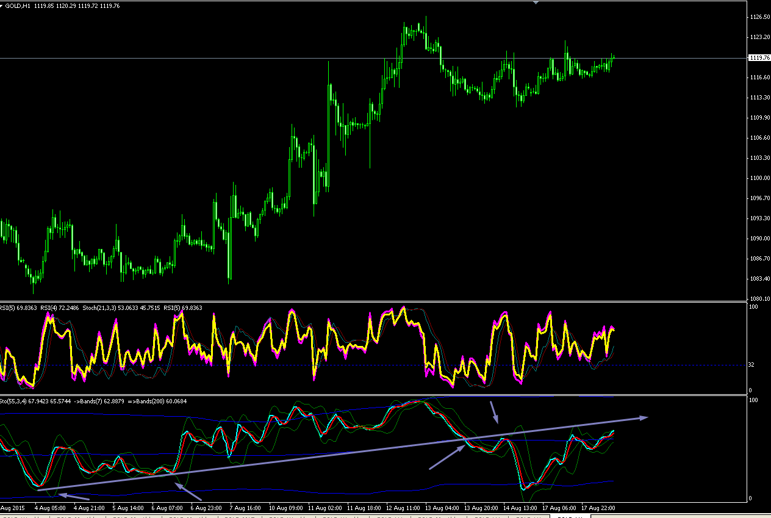Click 1086.70 on the price scale
Image resolution: width=771 pixels, height=518 pixels.
[759, 259]
